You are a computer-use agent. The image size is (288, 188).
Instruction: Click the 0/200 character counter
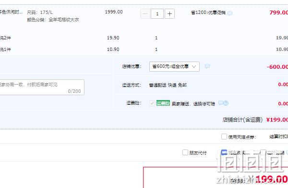tap(74, 91)
